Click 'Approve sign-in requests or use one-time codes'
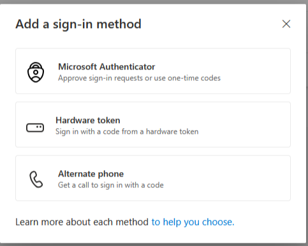This screenshot has width=308, height=246. 139,78
